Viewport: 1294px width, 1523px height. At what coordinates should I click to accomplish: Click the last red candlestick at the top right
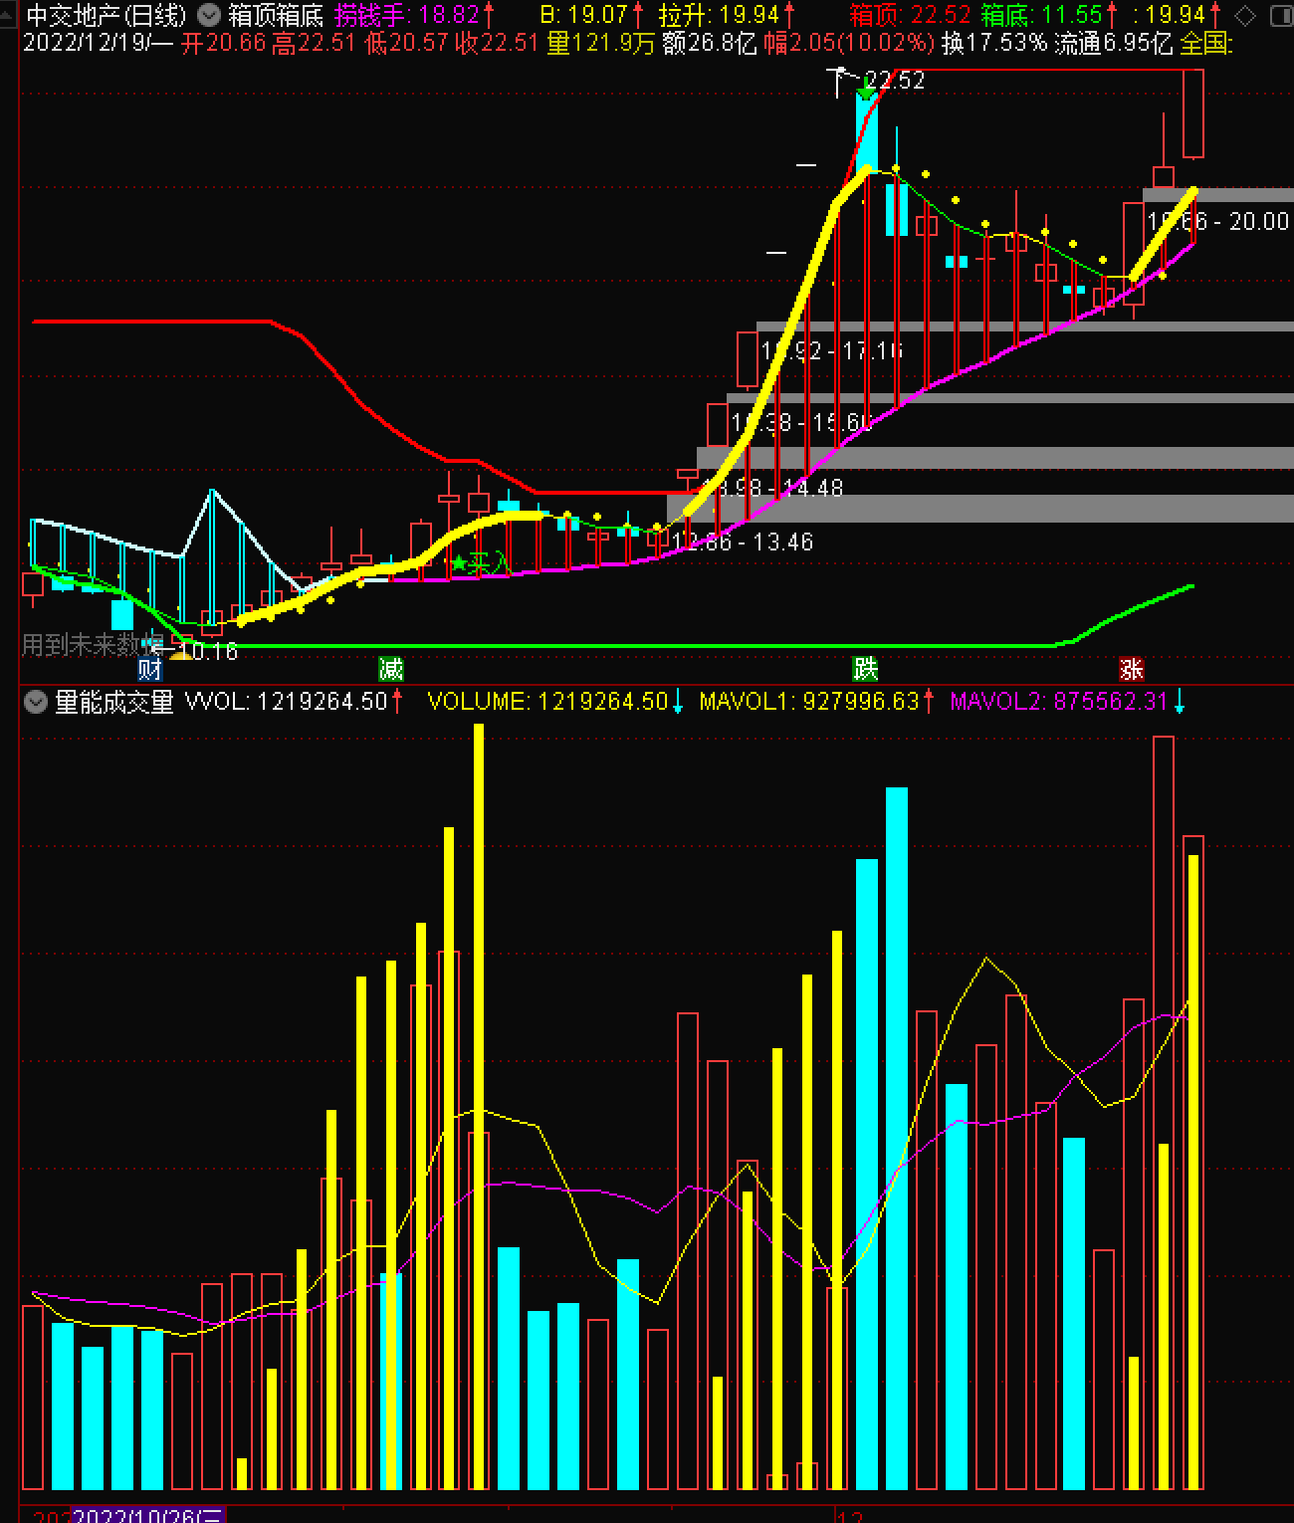click(x=1192, y=113)
